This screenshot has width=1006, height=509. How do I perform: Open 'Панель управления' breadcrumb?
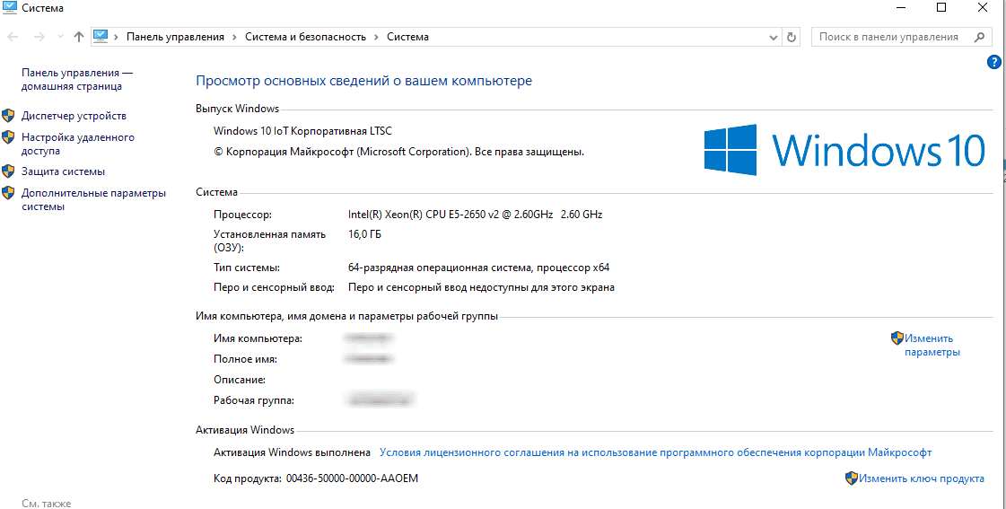175,37
